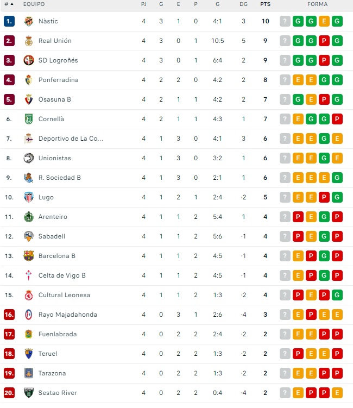Click the Barcelona B club badge

point(29,256)
